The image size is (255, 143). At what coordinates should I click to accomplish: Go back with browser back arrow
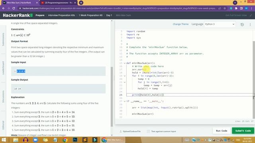(4, 8)
